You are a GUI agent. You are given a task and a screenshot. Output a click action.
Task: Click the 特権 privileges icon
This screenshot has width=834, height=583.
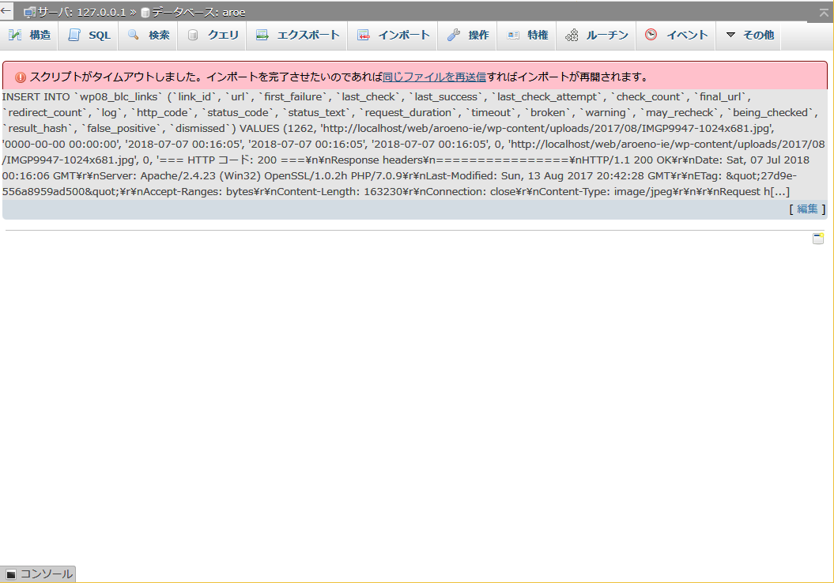click(x=513, y=36)
